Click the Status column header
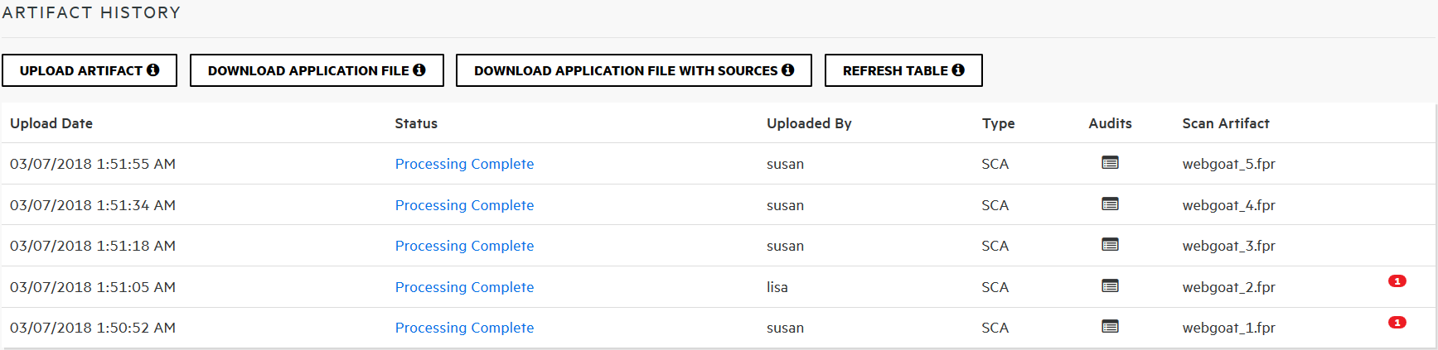Screen dimensions: 1438x350 coord(416,123)
